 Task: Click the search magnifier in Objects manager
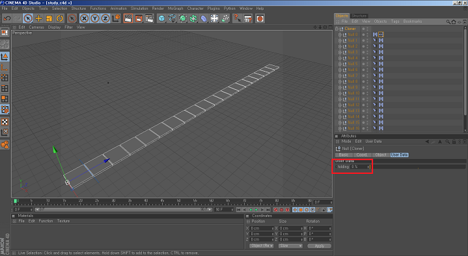[448, 21]
